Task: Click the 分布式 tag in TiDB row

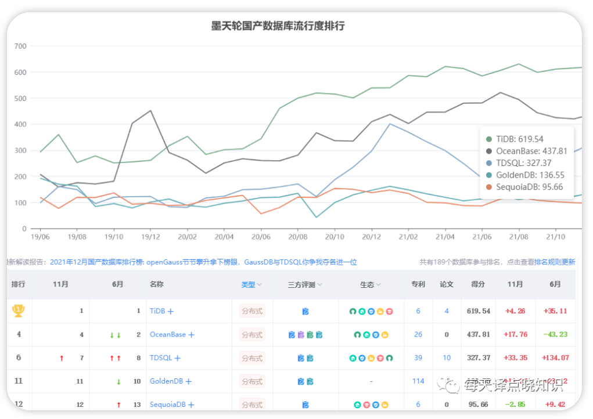Action: pyautogui.click(x=252, y=311)
